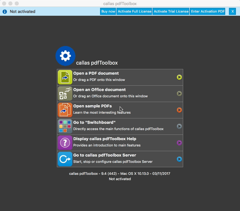Screen dimensions: 240x211
Task: Click 'Not activated' text below version line
Action: point(120,179)
